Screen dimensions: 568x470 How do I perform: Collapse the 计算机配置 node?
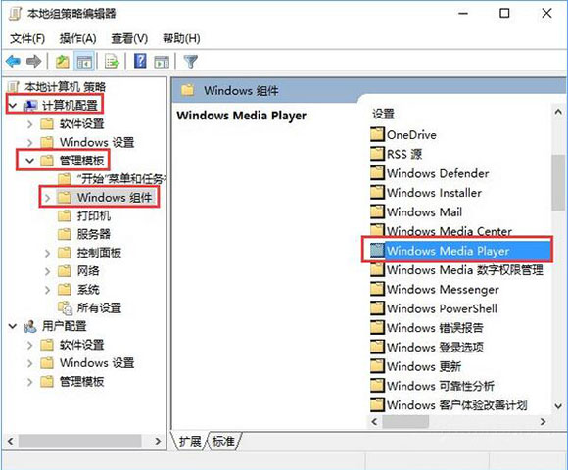click(x=13, y=106)
